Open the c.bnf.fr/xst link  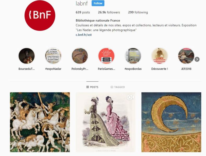[84, 35]
